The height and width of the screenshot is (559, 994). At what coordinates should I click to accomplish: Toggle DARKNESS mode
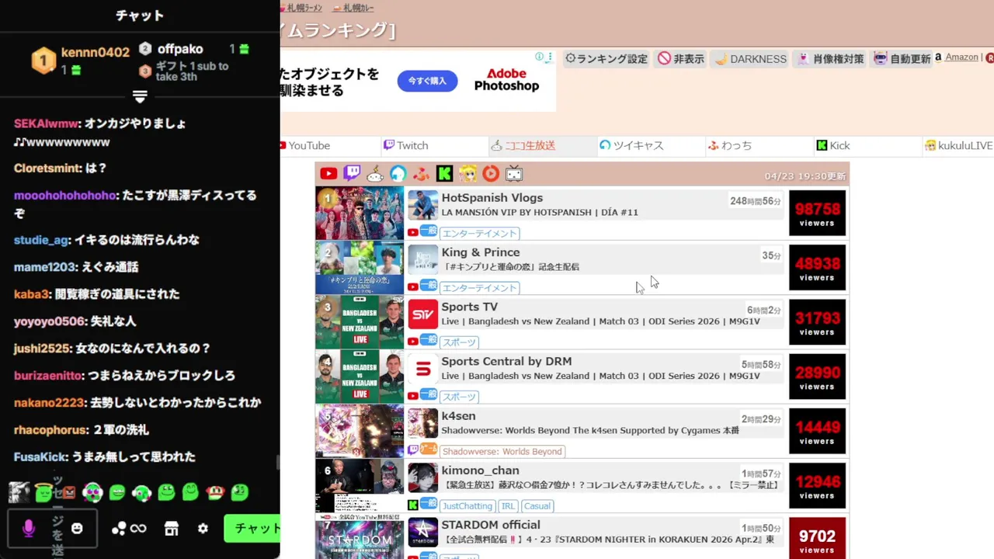pyautogui.click(x=750, y=58)
